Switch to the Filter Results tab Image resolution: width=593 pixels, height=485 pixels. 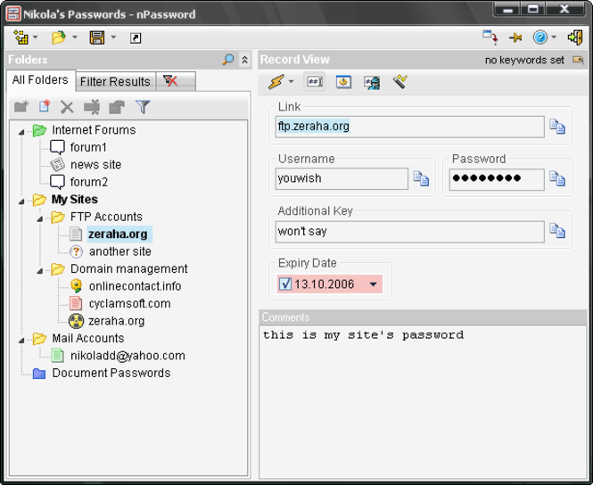pos(115,81)
